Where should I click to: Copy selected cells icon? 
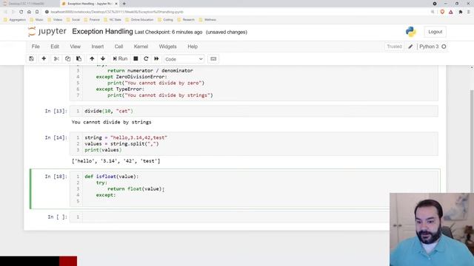click(x=67, y=59)
